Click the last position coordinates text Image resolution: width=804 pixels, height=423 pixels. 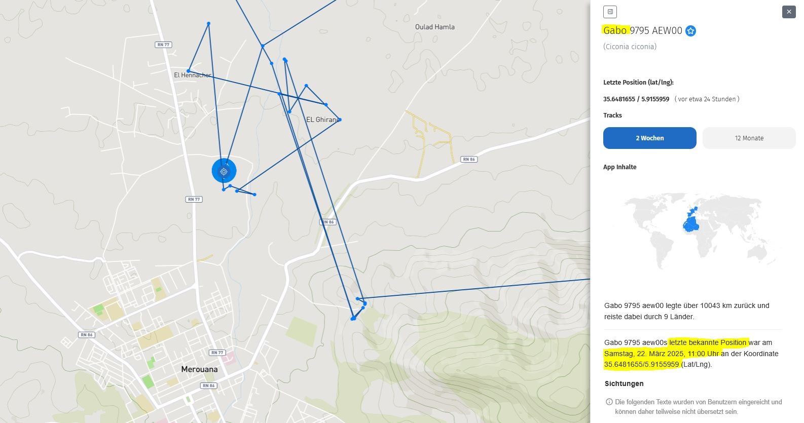click(636, 99)
